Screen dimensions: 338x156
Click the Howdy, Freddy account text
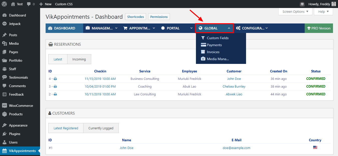[x=319, y=4]
